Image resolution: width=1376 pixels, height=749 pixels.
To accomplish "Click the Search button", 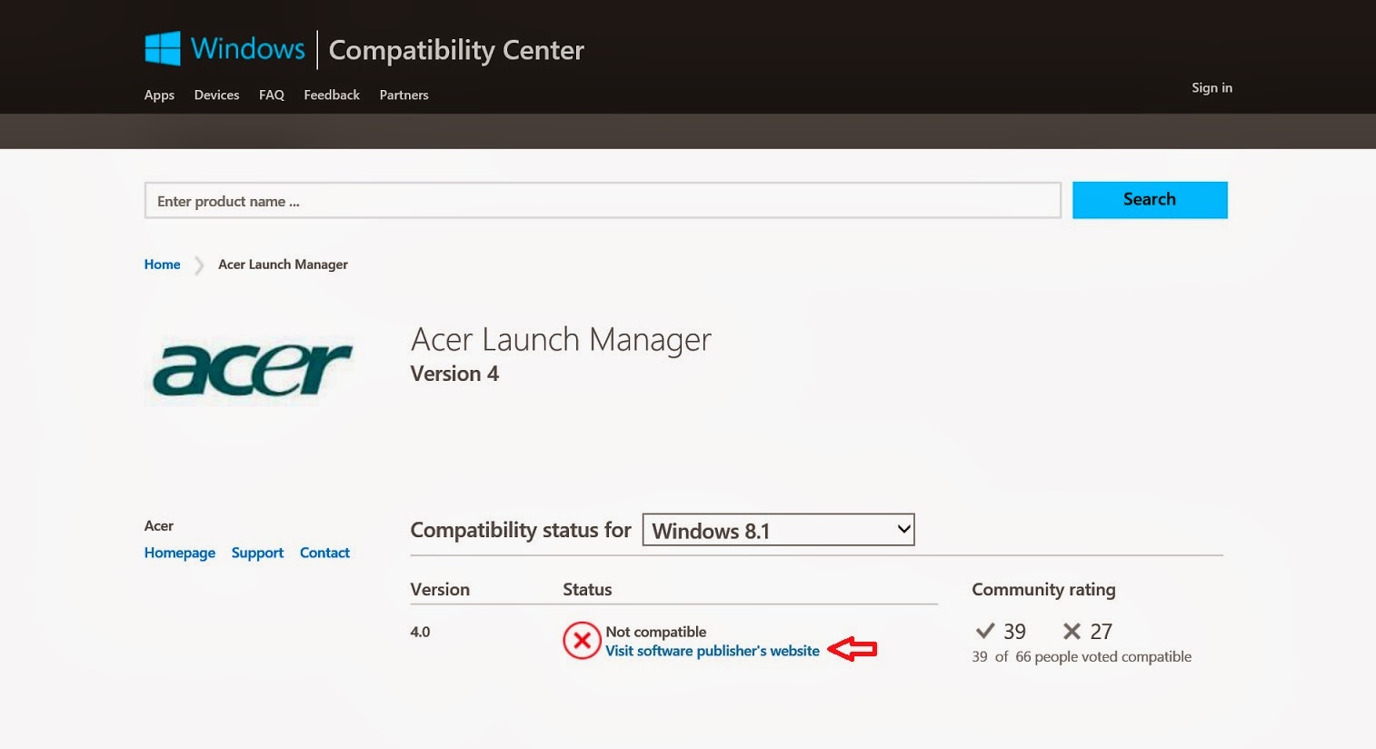I will [1150, 200].
